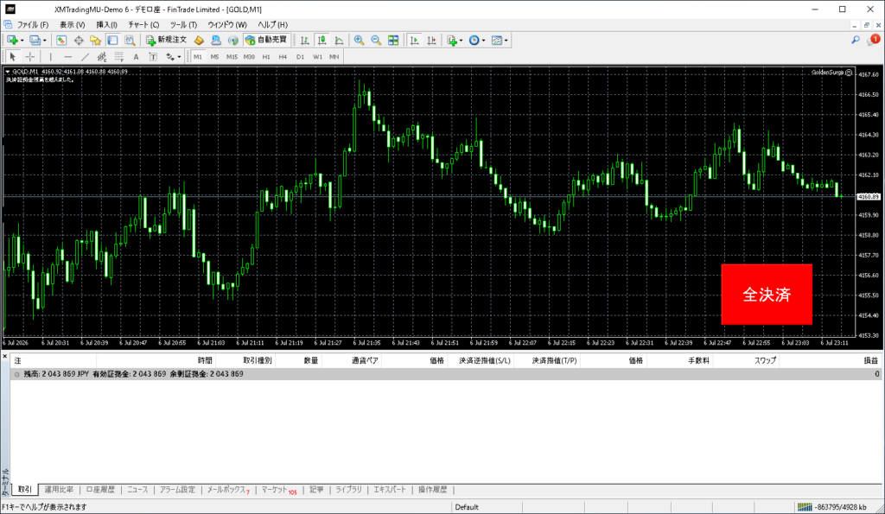Toggle the Terminal panel icon
885x514 pixels.
coord(113,40)
